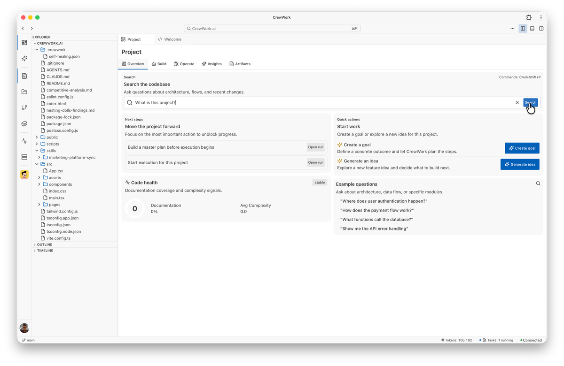Switch to the Welcome editor tab
564x366 pixels.
[x=173, y=39]
